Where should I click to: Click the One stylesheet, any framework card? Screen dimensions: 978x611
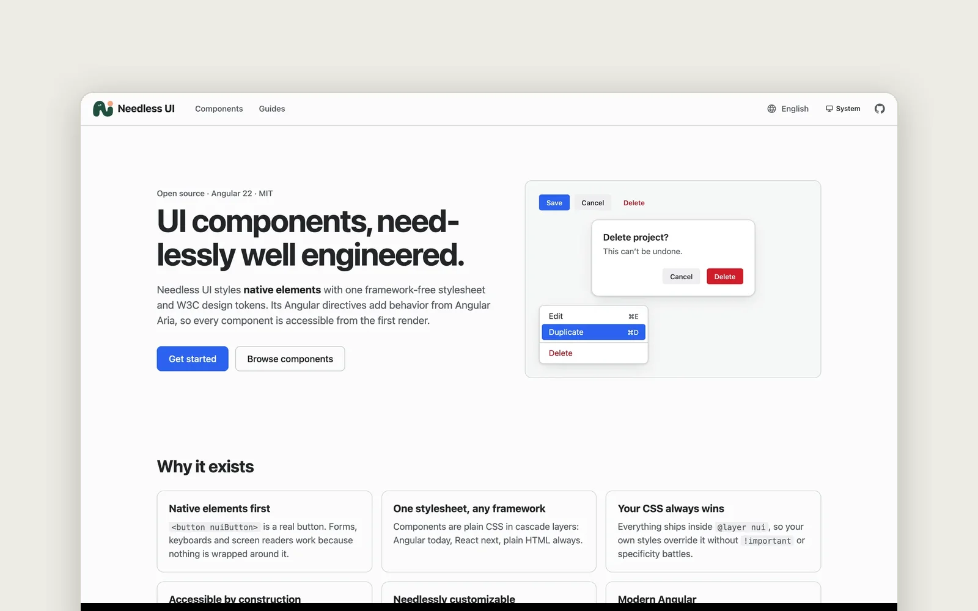pyautogui.click(x=489, y=532)
